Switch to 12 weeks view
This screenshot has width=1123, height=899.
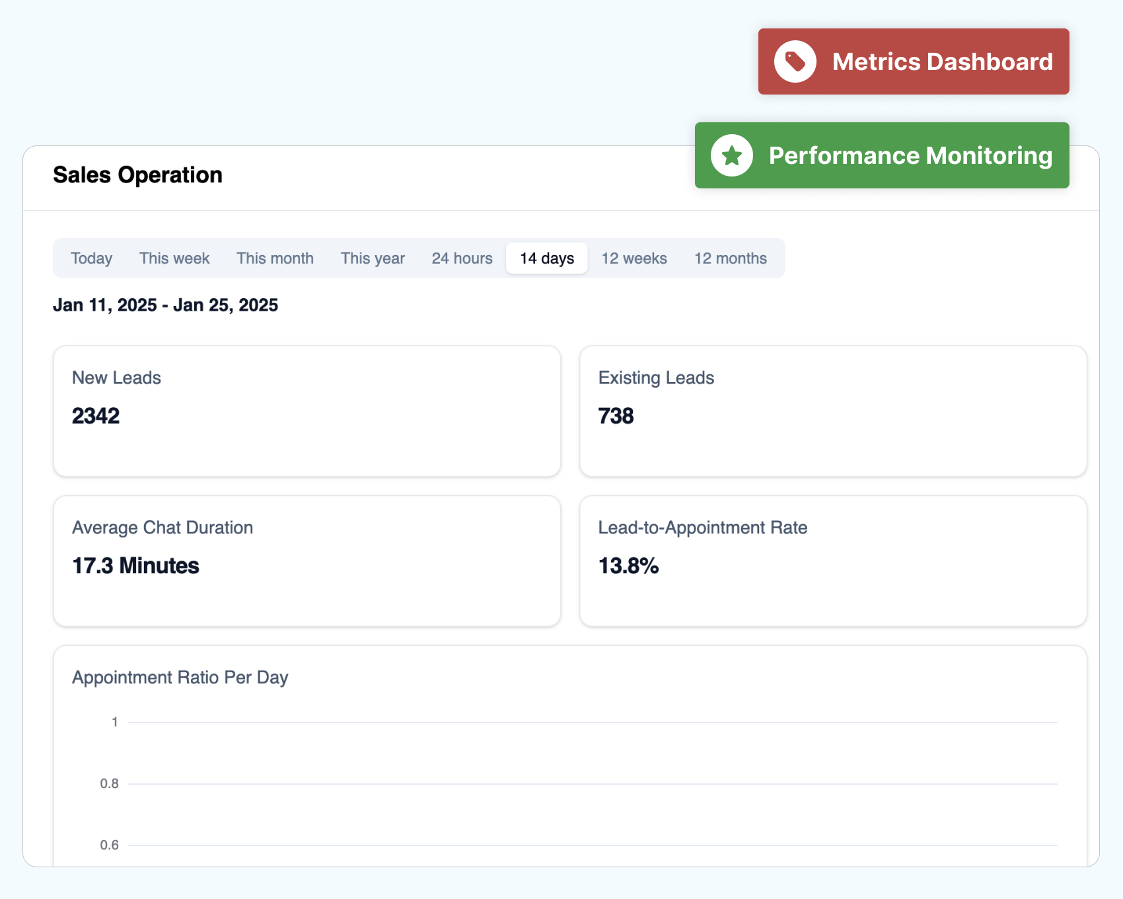(634, 258)
